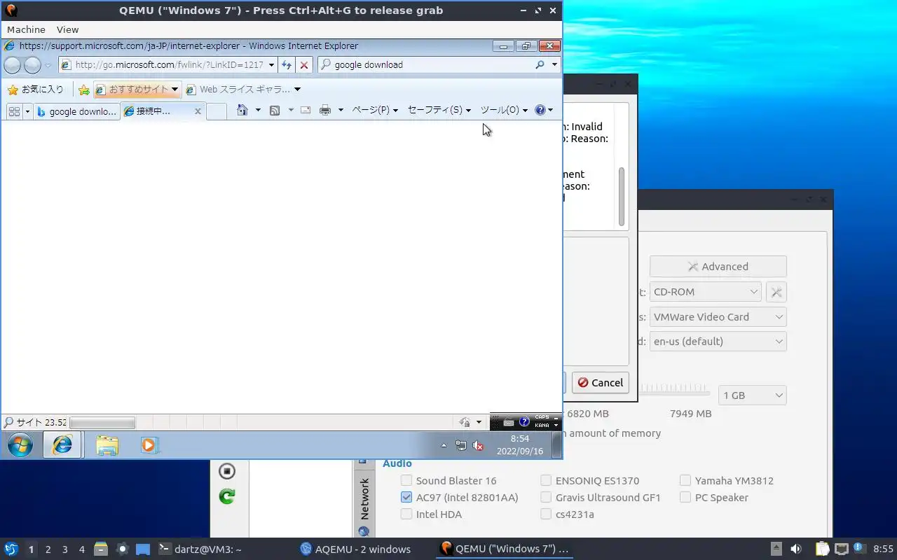Enable Gravis Ultrasound GF1 checkbox
The height and width of the screenshot is (560, 897).
coord(546,498)
